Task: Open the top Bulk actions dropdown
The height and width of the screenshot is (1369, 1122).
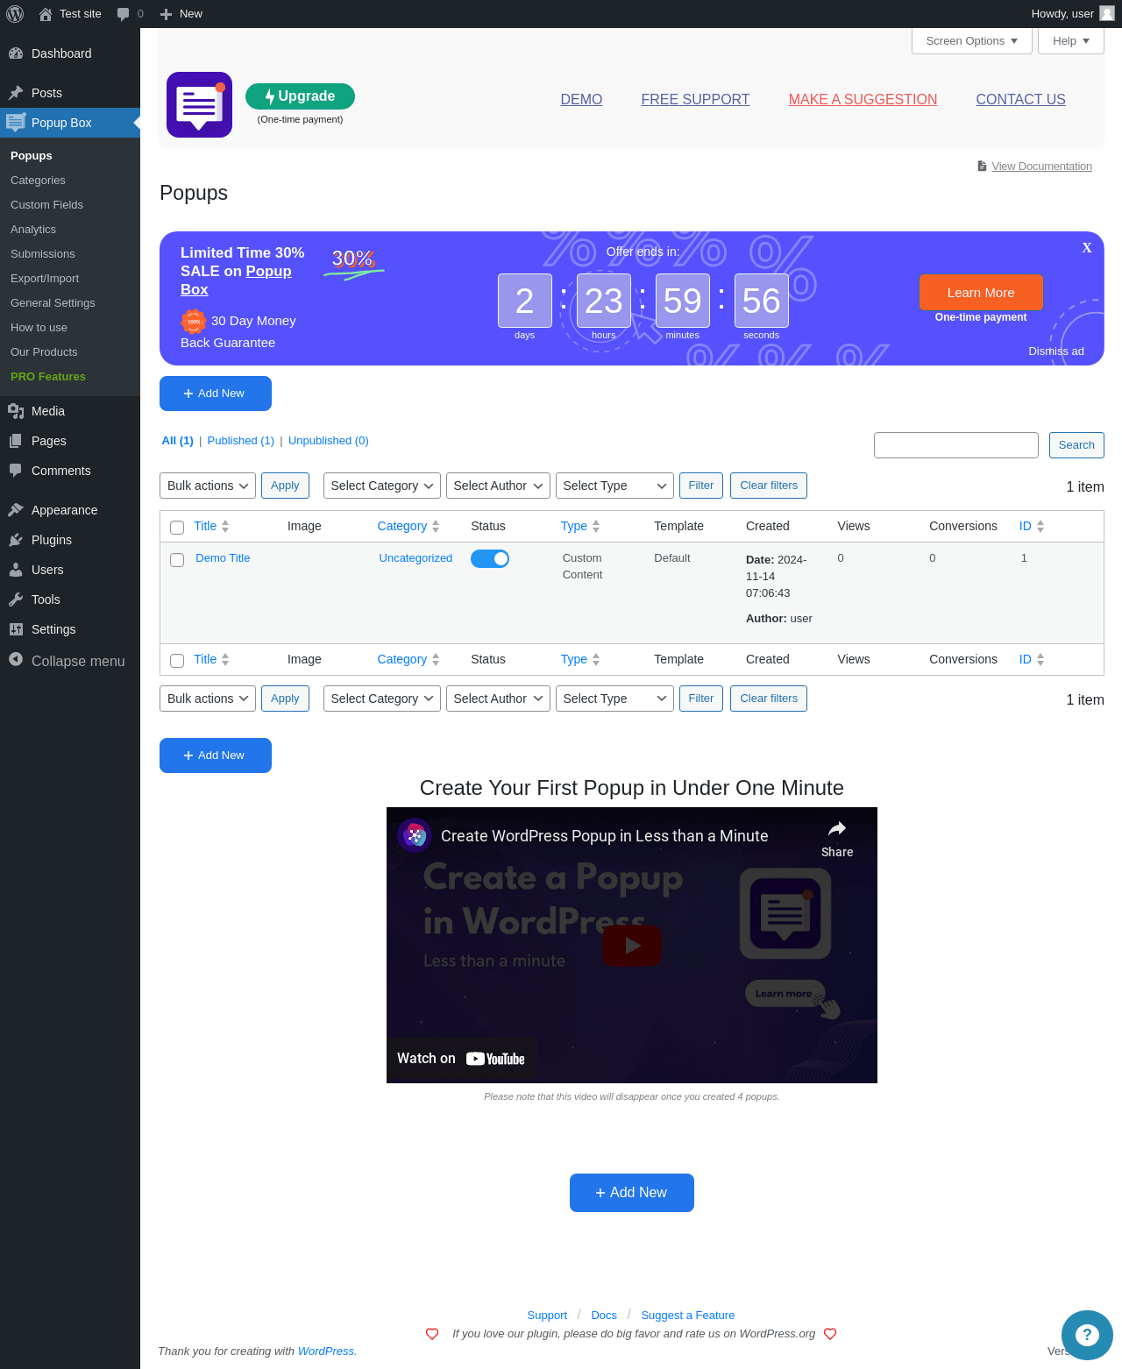Action: (208, 486)
